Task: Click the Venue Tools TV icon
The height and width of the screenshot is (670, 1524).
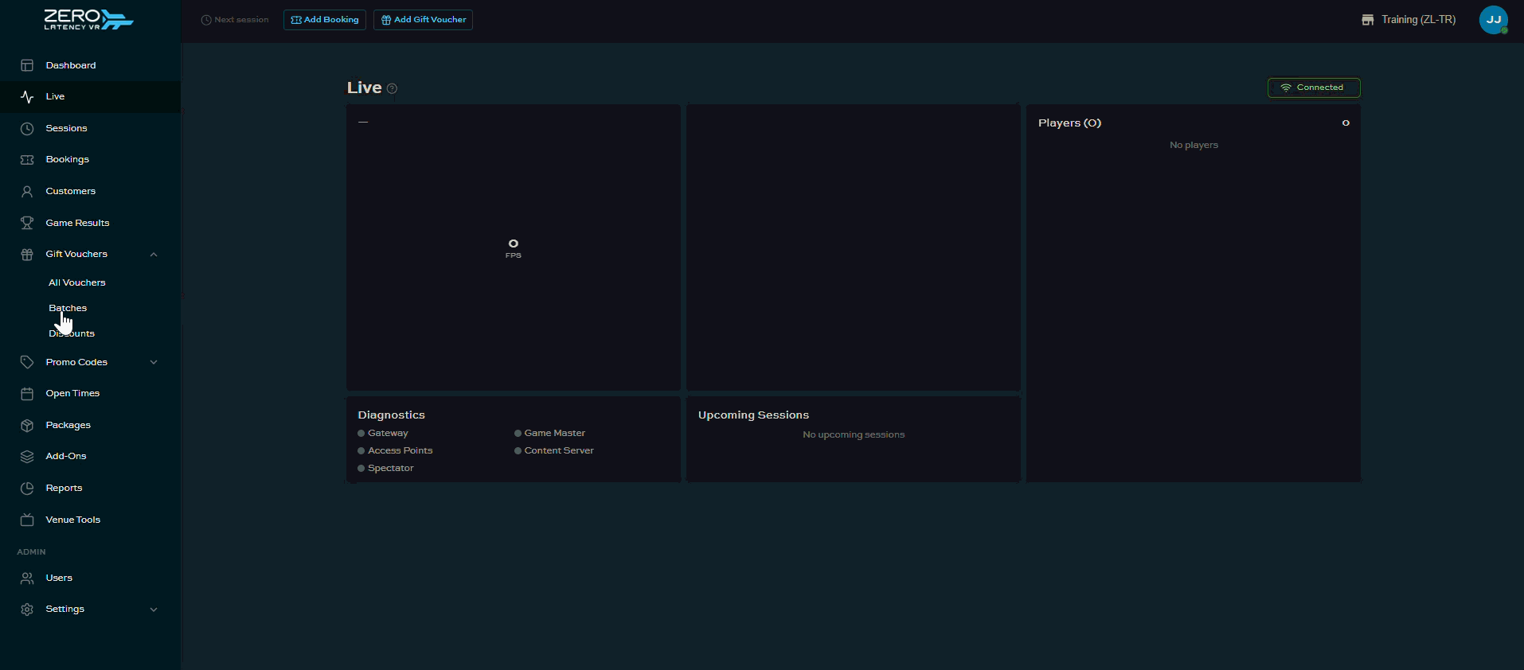Action: [x=27, y=520]
